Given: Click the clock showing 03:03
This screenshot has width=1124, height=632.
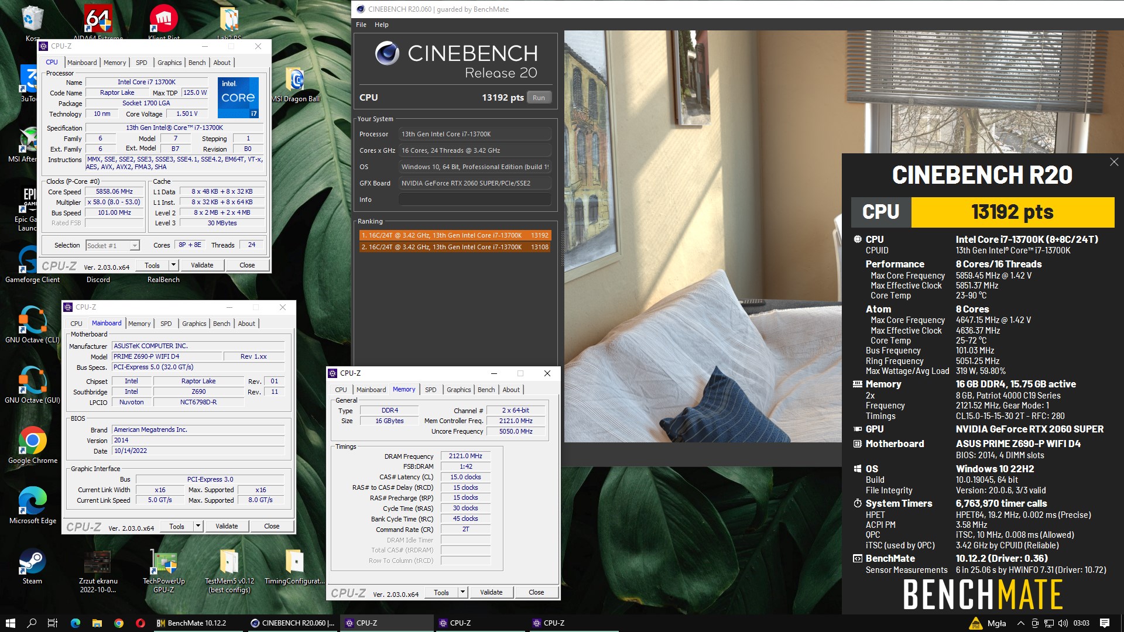Looking at the screenshot, I should pyautogui.click(x=1081, y=623).
